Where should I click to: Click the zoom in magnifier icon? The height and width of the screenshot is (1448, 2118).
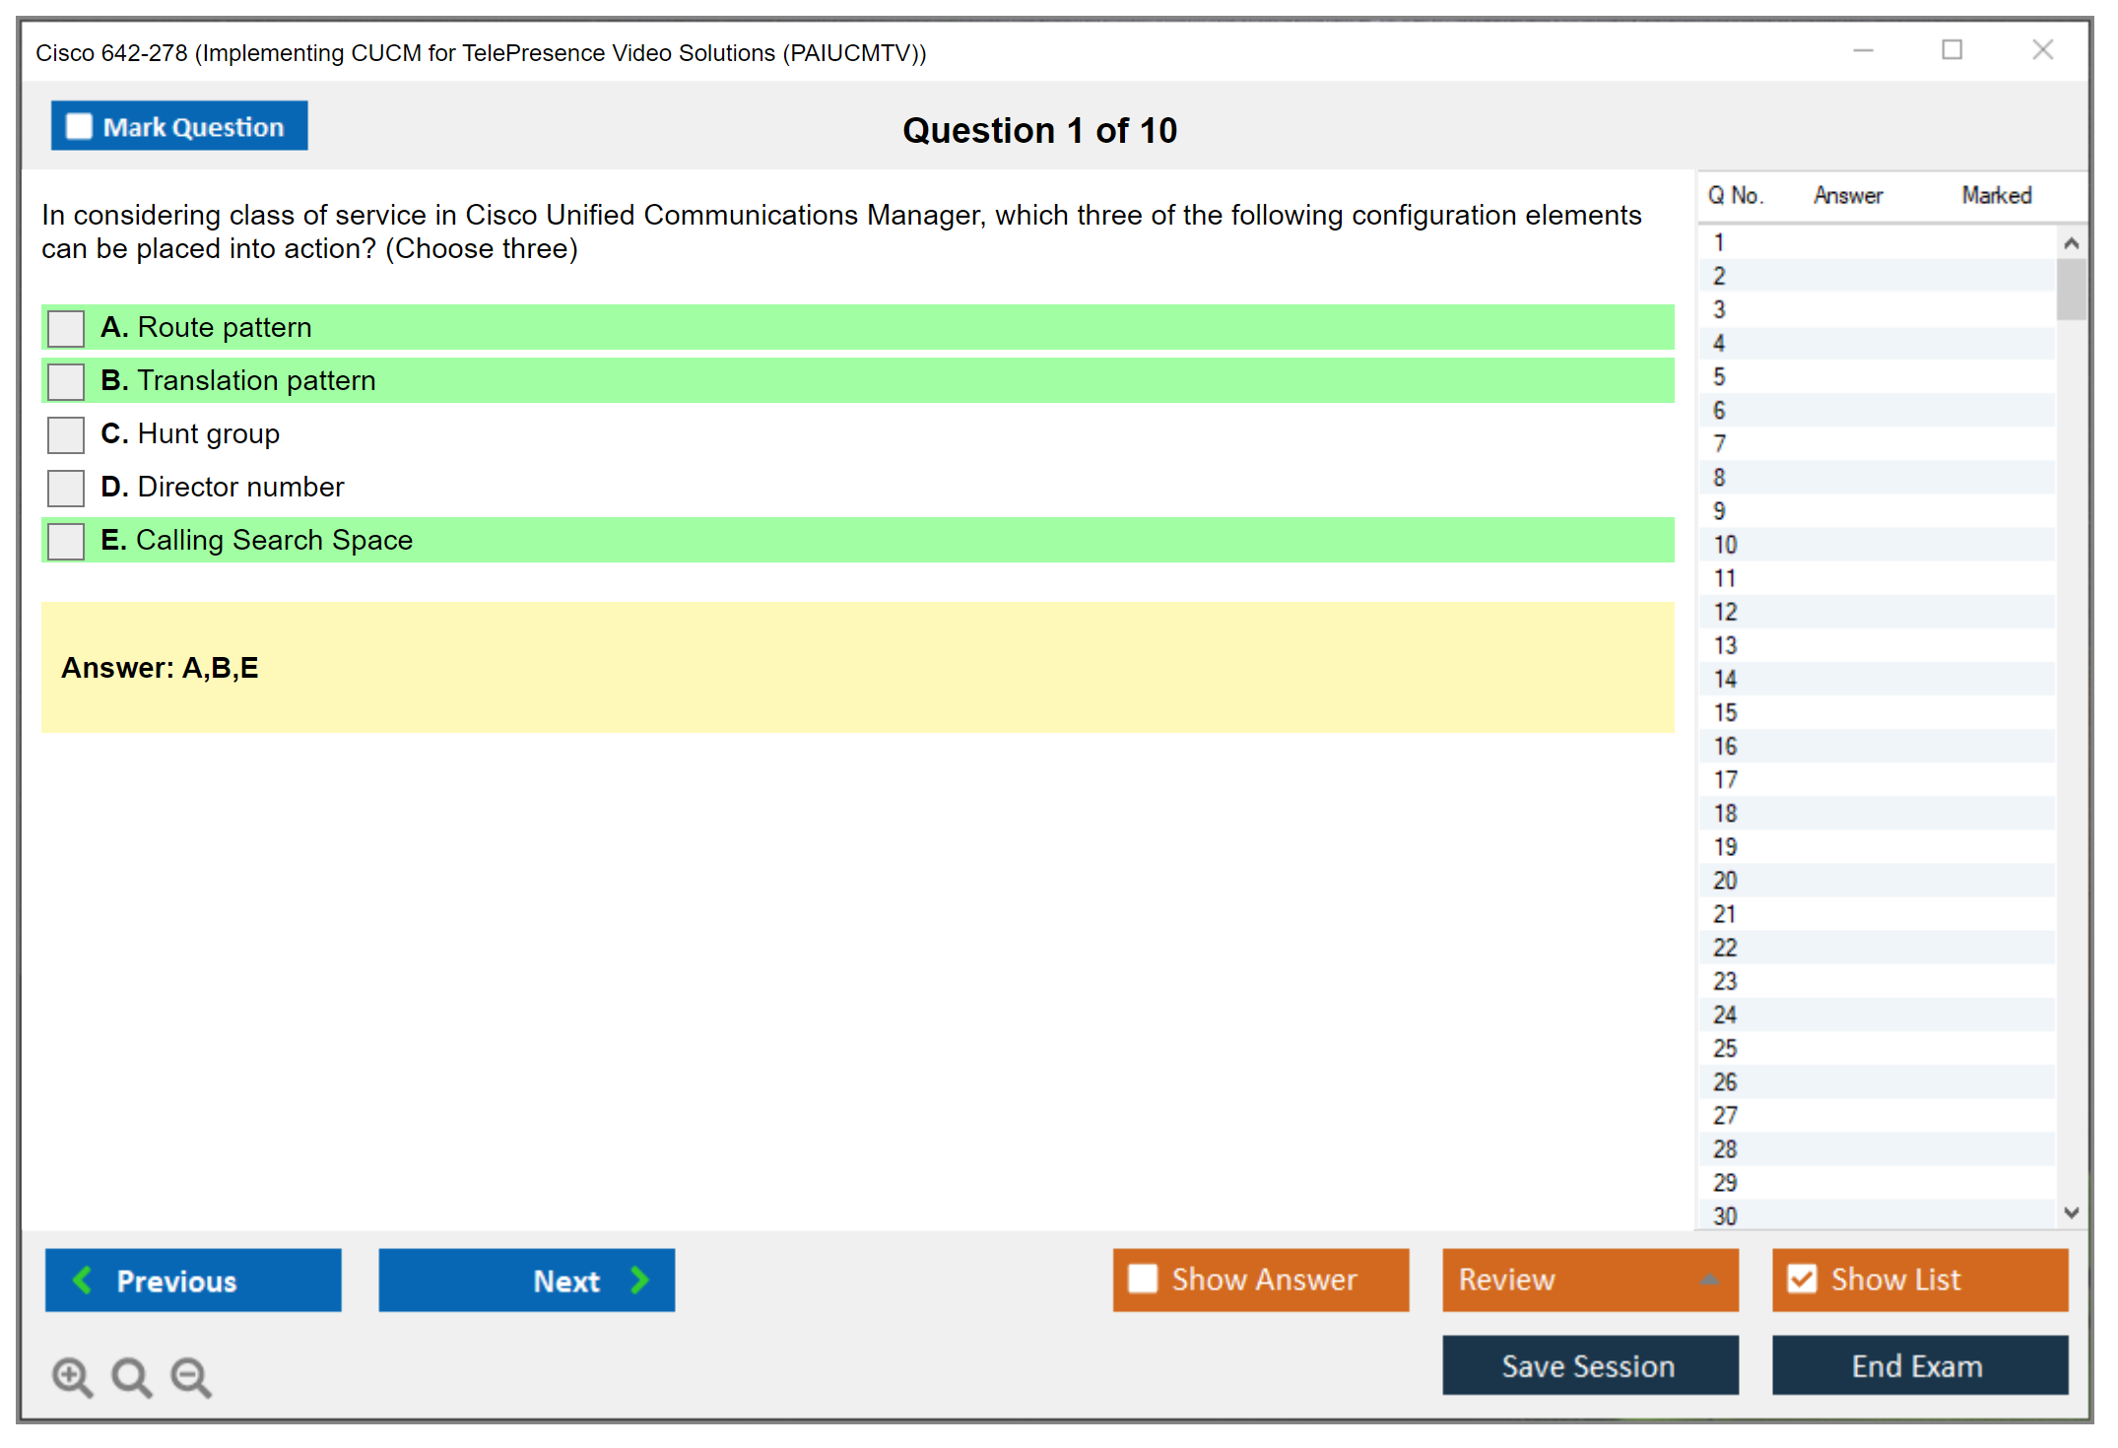click(72, 1376)
